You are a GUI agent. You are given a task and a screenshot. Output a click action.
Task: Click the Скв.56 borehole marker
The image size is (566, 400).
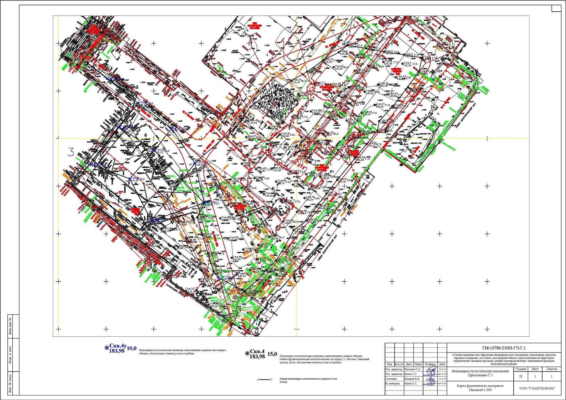pos(354,158)
